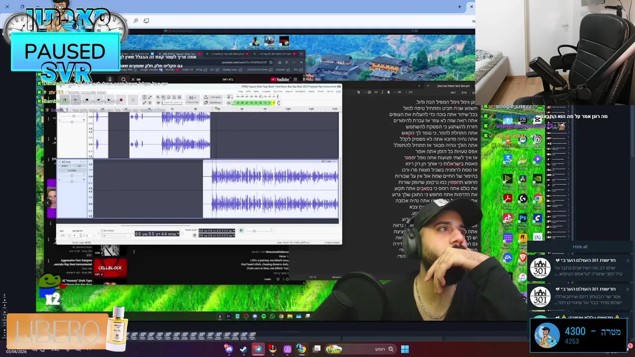
Task: Click the Windows Start button
Action: pos(405,349)
